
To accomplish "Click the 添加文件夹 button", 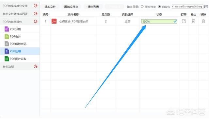I will (x=71, y=7).
